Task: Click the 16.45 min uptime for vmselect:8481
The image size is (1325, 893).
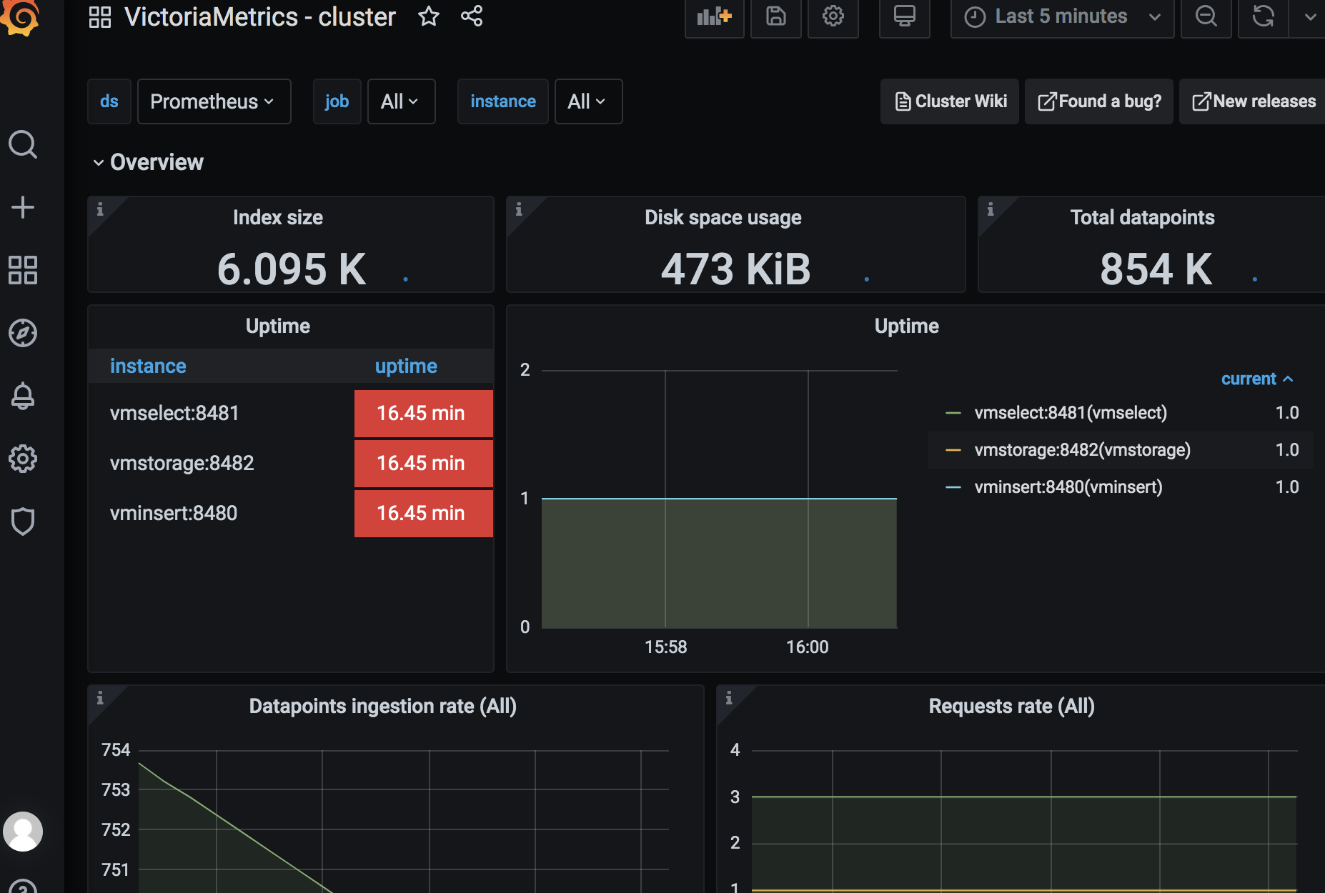Action: [x=423, y=413]
